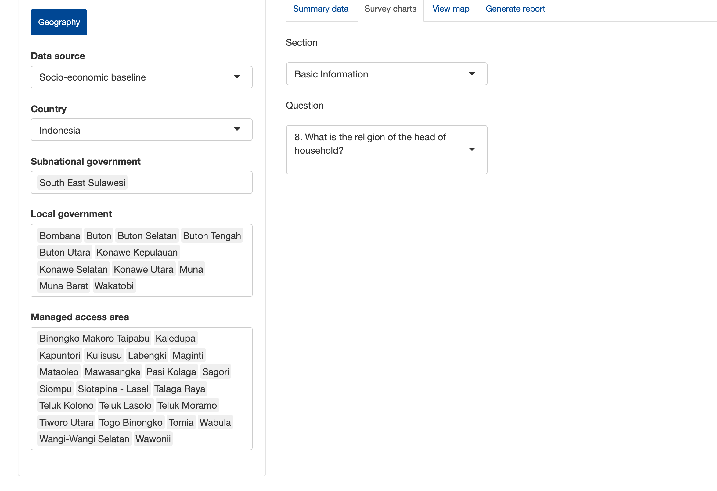Click the Konawe Kepulauan tag

[137, 252]
